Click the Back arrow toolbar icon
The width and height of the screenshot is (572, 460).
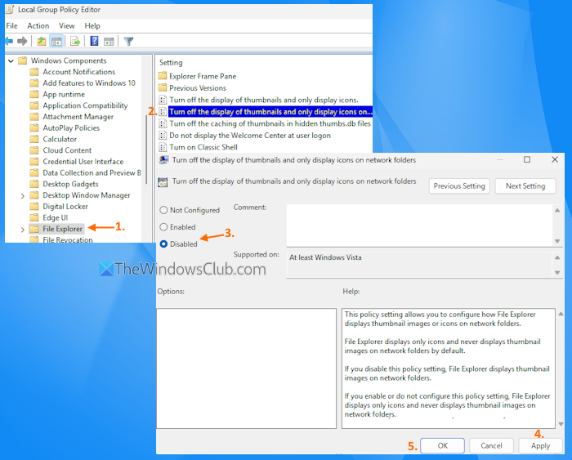pos(9,41)
